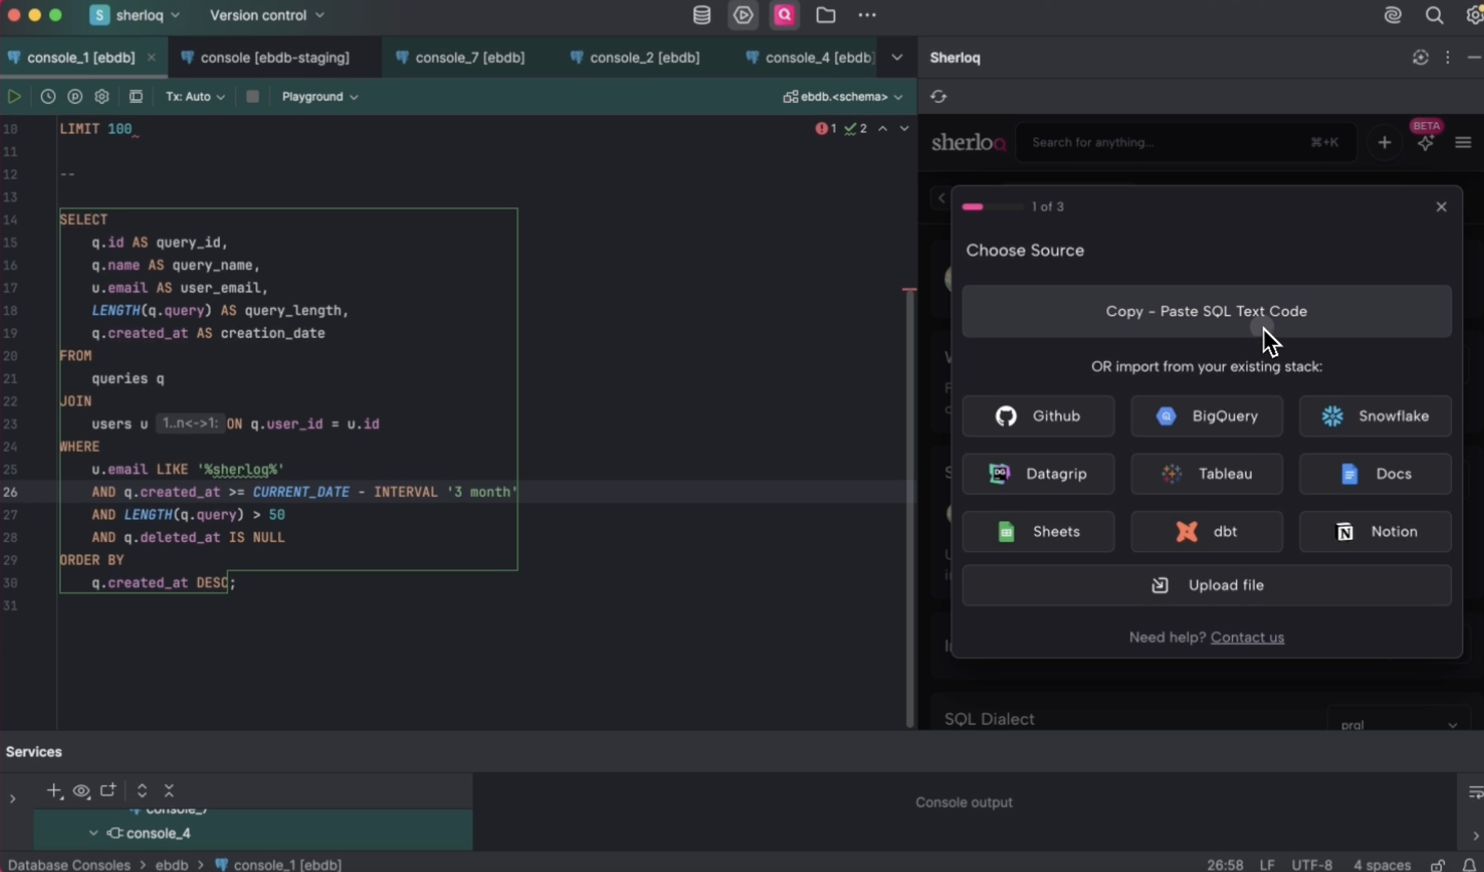Screen dimensions: 1484x872
Task: Switch to the console_7 [ebdb] tab
Action: pyautogui.click(x=469, y=57)
